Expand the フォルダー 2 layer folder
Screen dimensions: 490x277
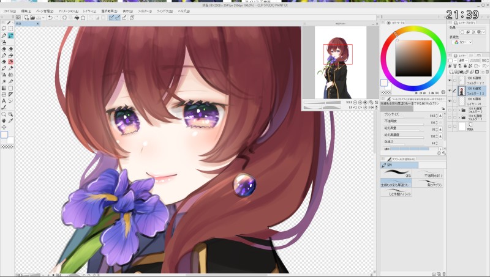click(x=459, y=110)
